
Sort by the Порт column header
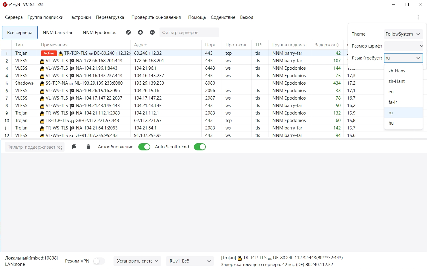point(212,45)
